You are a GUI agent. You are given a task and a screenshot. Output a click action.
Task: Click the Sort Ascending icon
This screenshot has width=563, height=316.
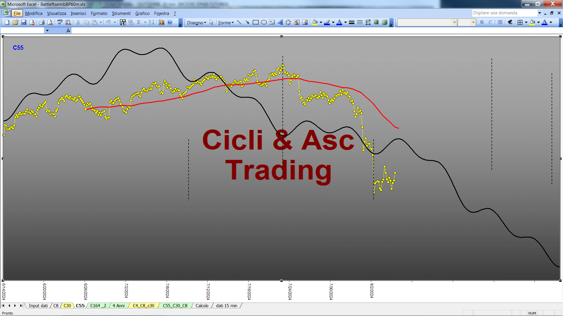tap(151, 22)
